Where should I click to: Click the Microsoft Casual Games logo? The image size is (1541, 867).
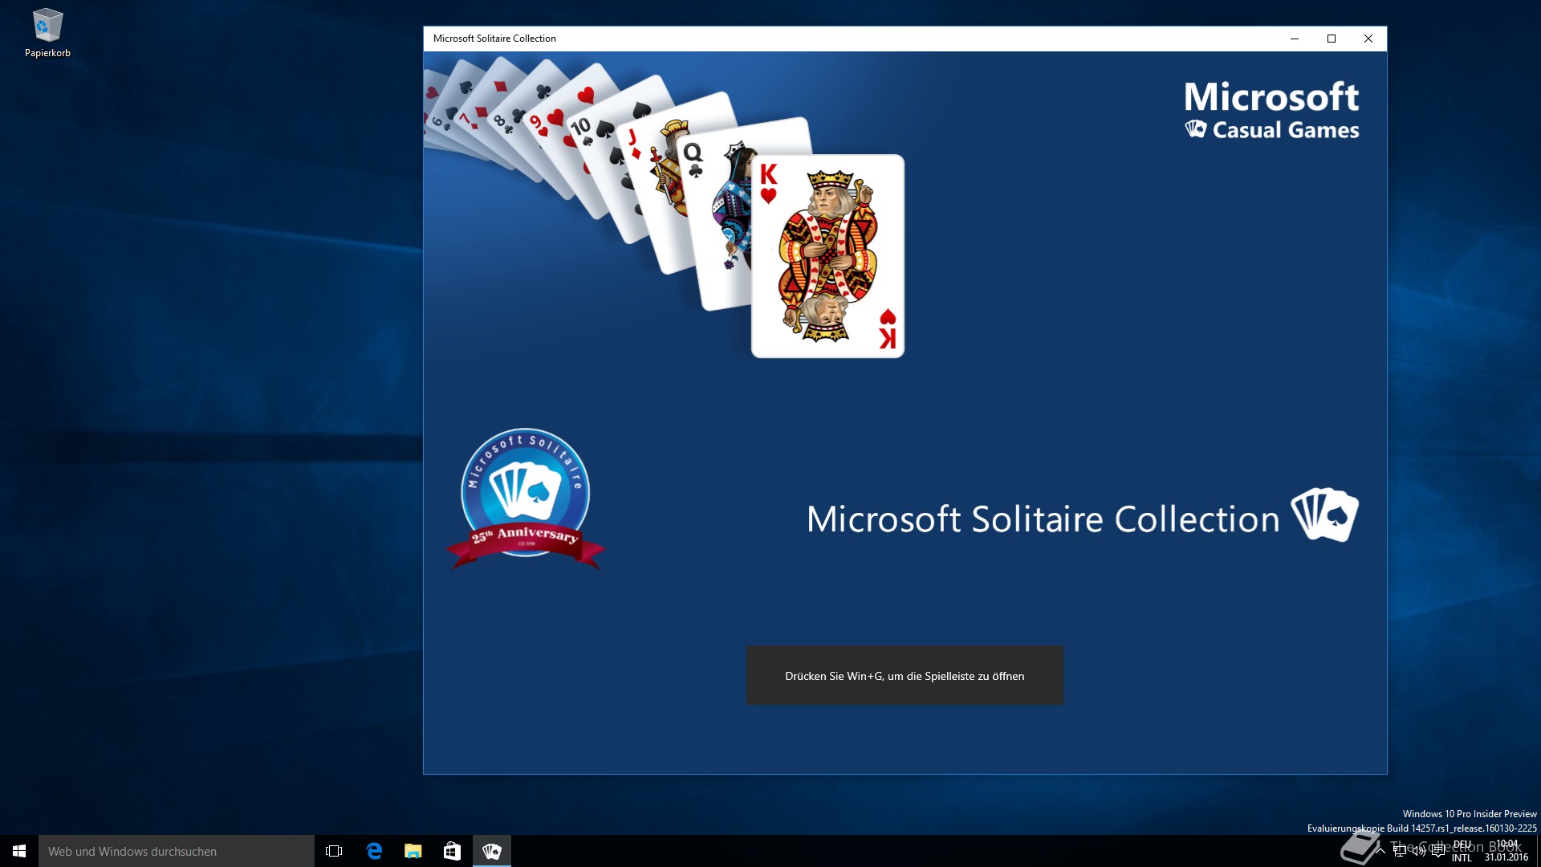pos(1271,110)
